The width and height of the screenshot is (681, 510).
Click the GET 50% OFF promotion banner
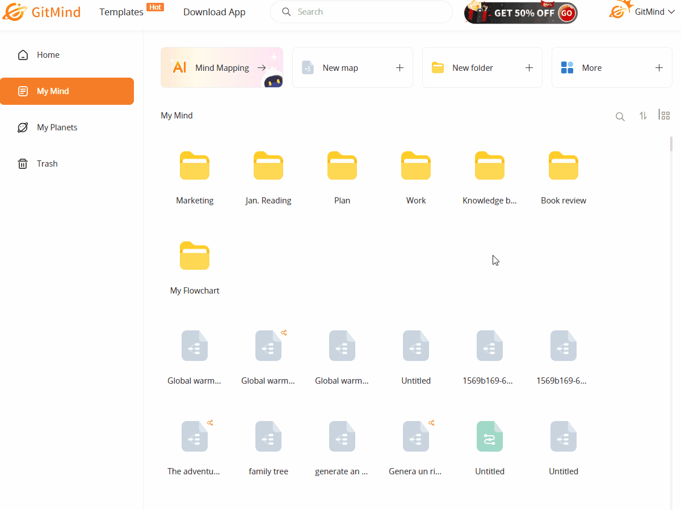[520, 12]
